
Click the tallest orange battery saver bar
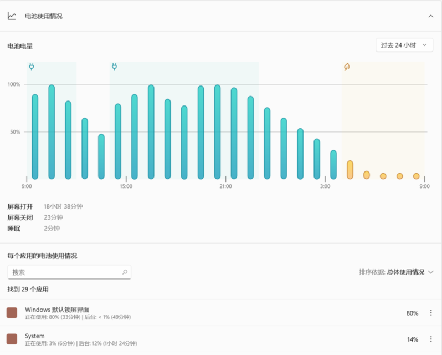[350, 170]
